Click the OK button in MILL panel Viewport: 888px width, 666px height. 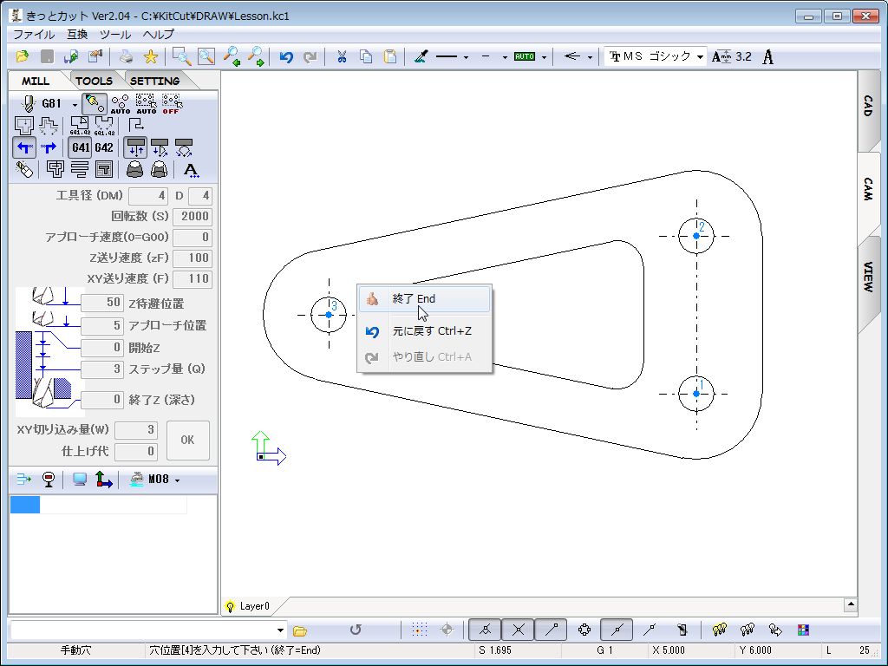[x=188, y=440]
